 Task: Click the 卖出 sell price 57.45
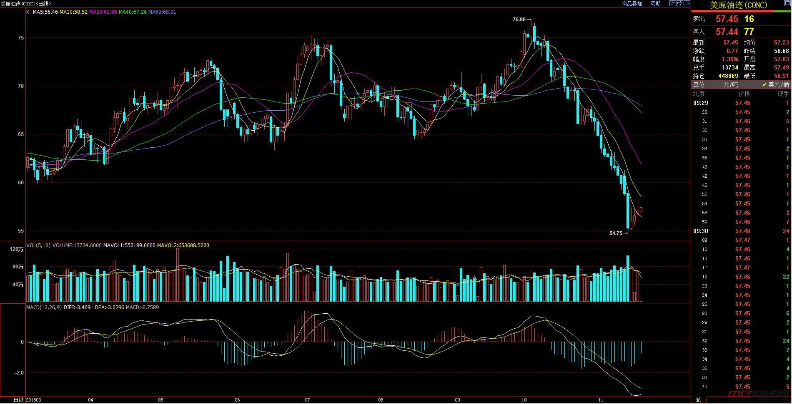pyautogui.click(x=727, y=19)
